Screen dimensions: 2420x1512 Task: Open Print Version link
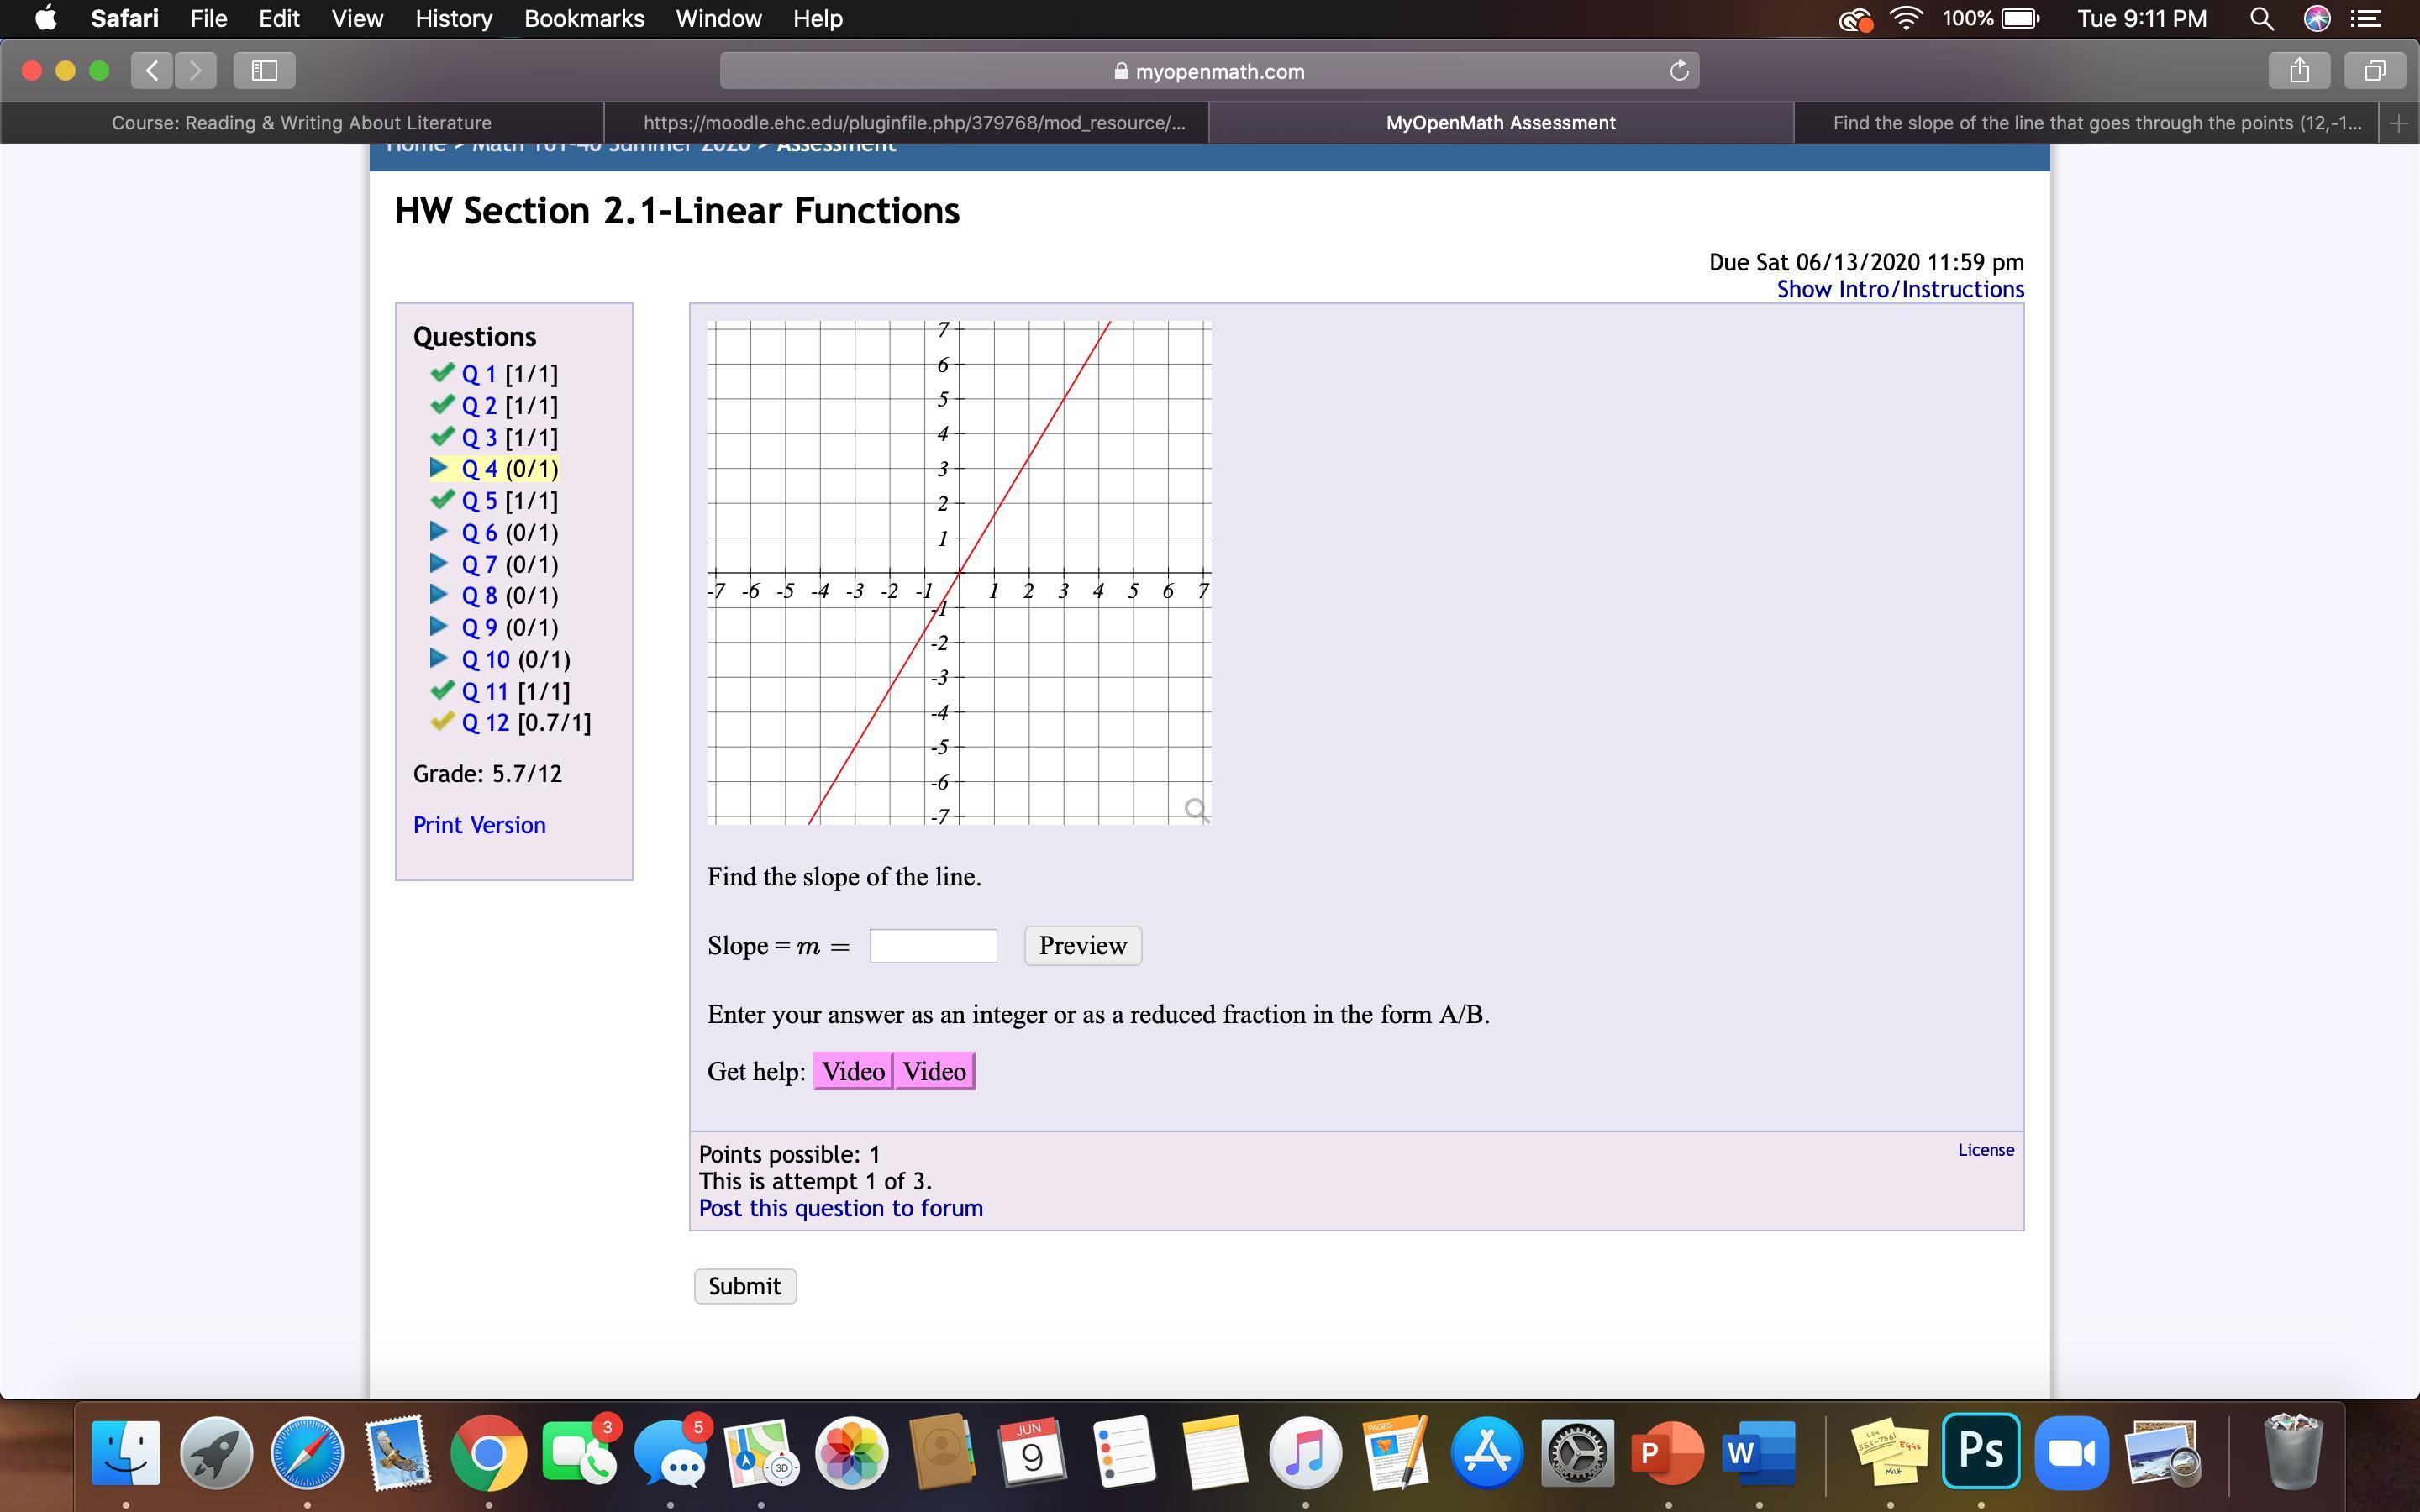(x=479, y=825)
